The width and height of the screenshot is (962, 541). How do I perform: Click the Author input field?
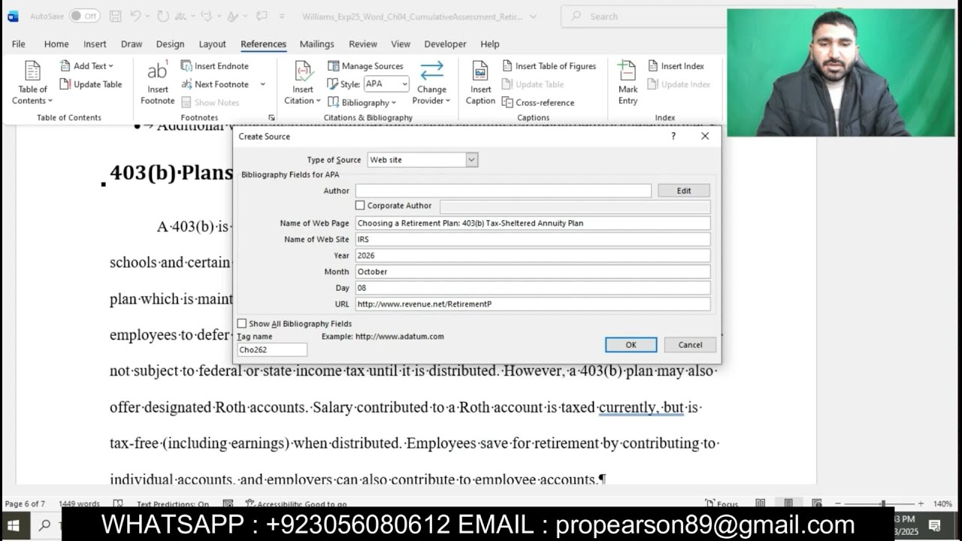point(504,191)
